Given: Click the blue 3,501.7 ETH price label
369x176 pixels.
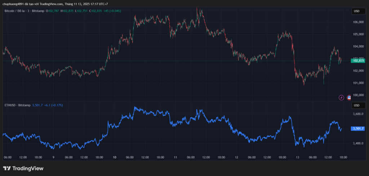Looking at the screenshot, I should pyautogui.click(x=359, y=129).
